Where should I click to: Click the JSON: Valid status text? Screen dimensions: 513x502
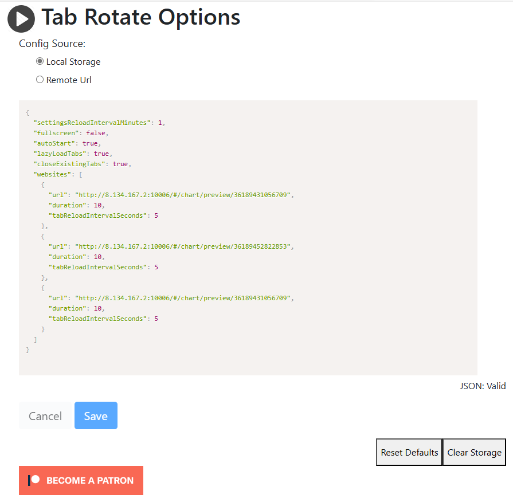click(x=483, y=386)
